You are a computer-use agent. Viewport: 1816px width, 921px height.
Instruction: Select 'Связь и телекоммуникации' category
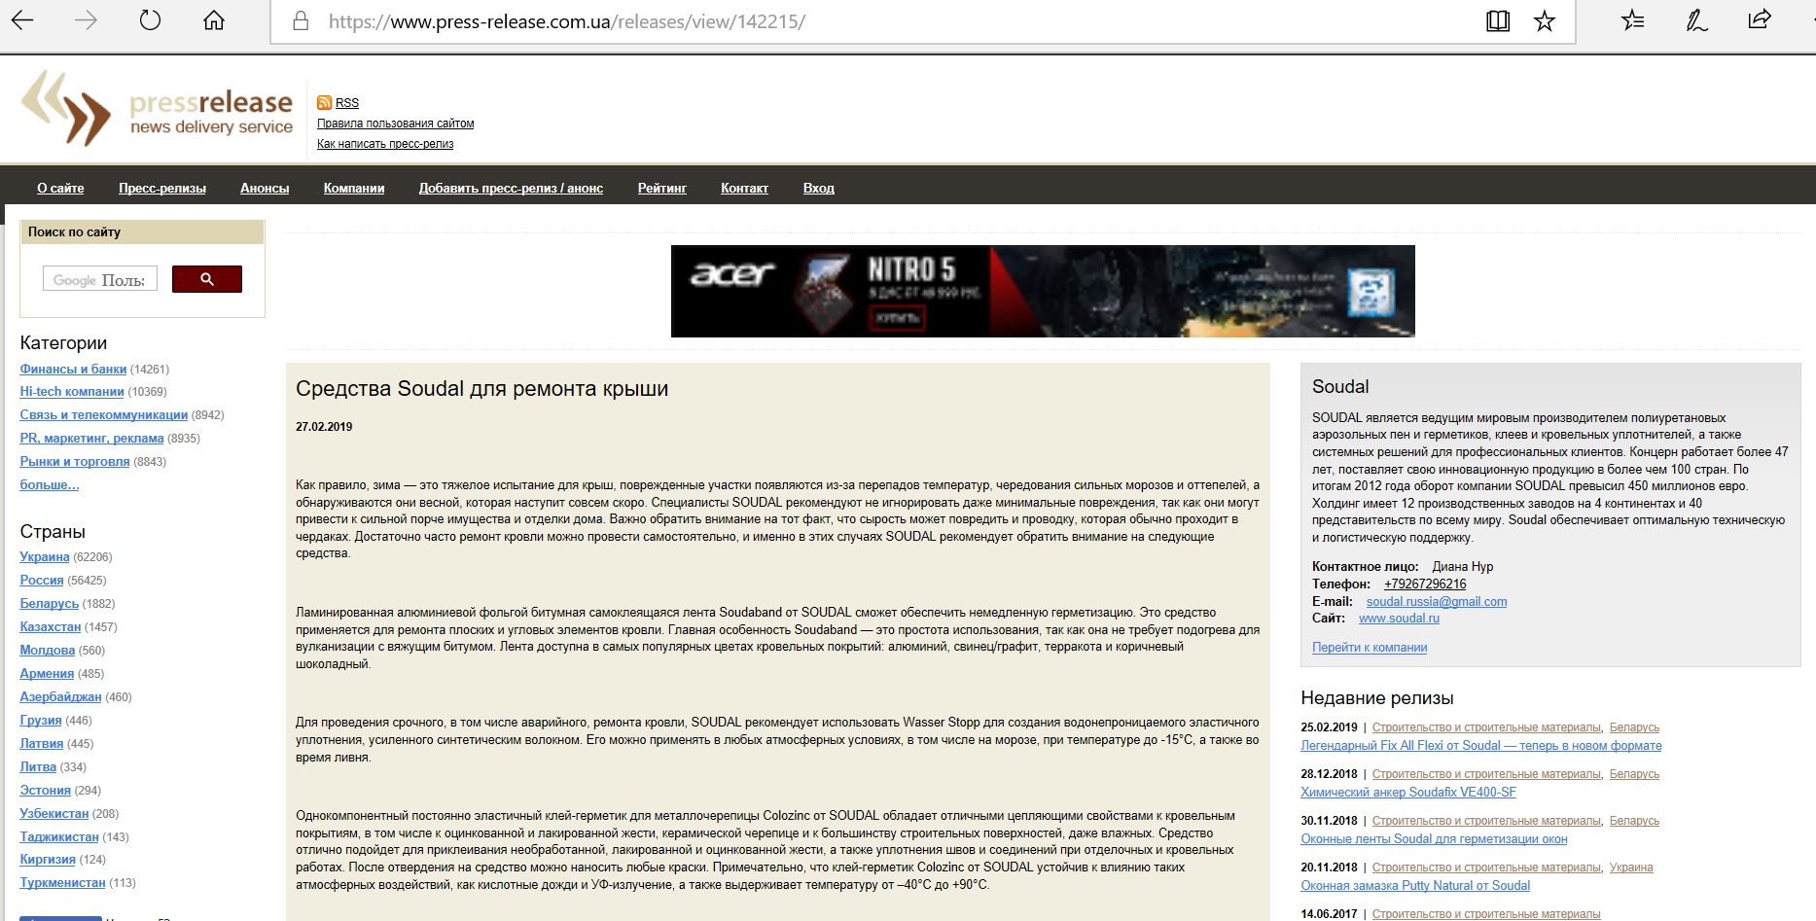point(104,414)
